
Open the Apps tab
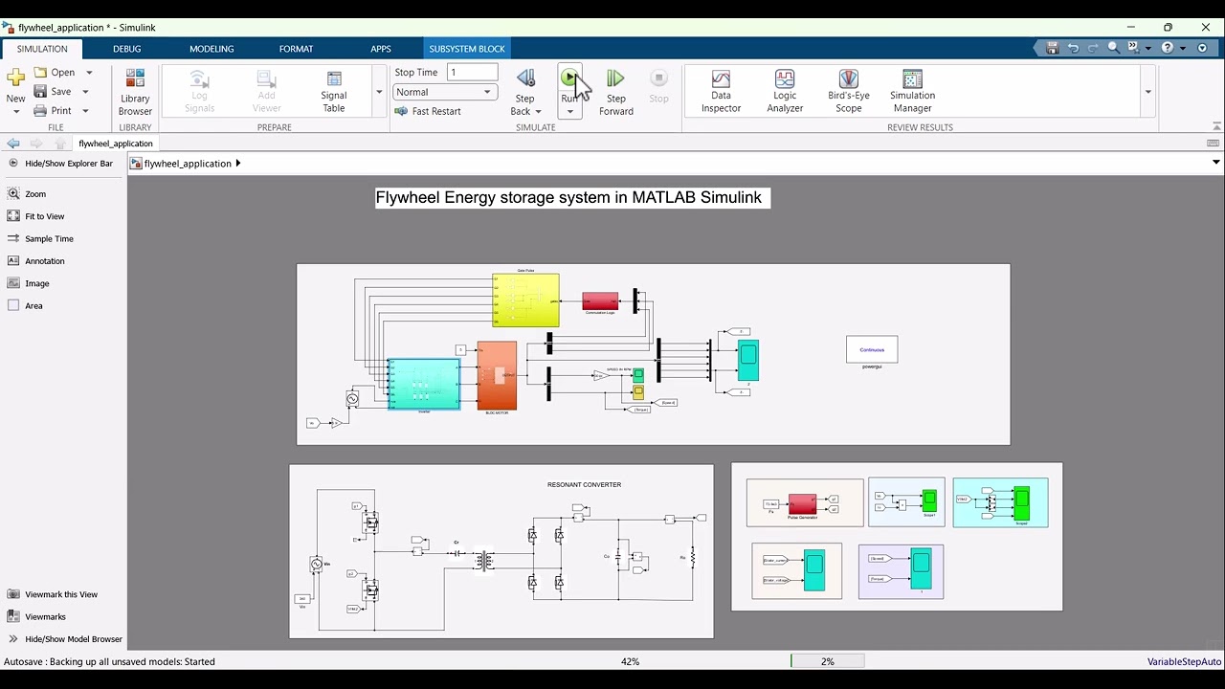381,49
